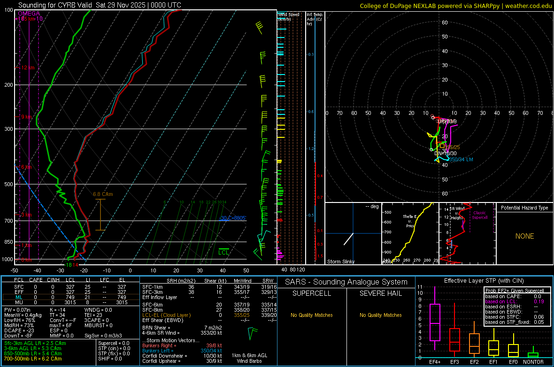Click the '6 km' height marker
This screenshot has height=367, width=554.
[x=26, y=166]
